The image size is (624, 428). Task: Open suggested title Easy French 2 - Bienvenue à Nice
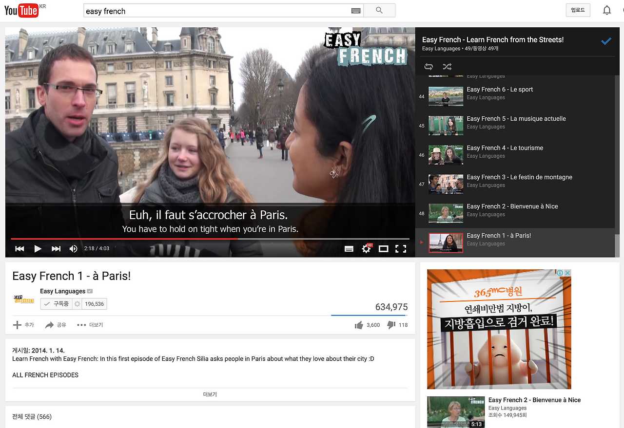click(x=535, y=400)
